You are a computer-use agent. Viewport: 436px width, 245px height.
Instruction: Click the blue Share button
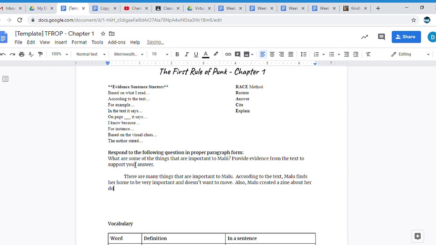(406, 37)
